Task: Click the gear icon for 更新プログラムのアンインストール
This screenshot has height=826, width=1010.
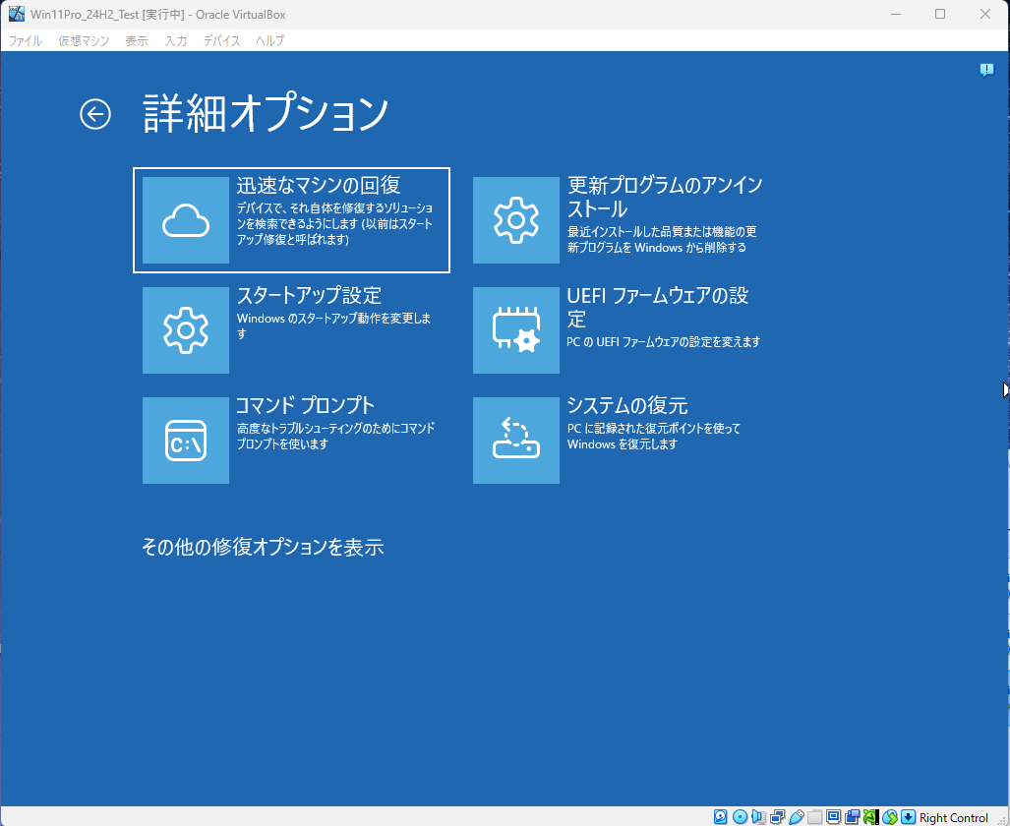Action: [x=516, y=220]
